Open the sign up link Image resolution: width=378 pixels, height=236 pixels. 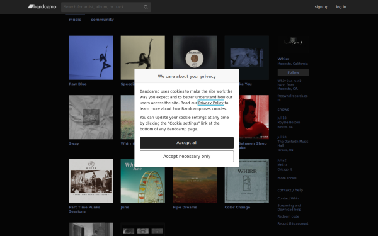[x=321, y=7]
